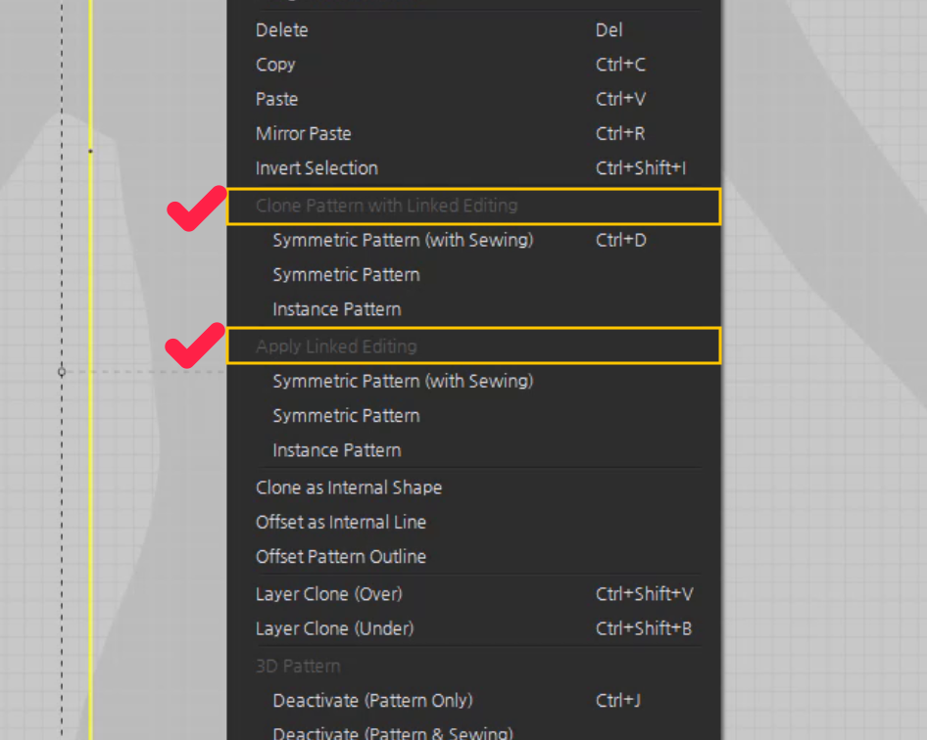
Task: Click Clone as Internal Shape
Action: 473,487
